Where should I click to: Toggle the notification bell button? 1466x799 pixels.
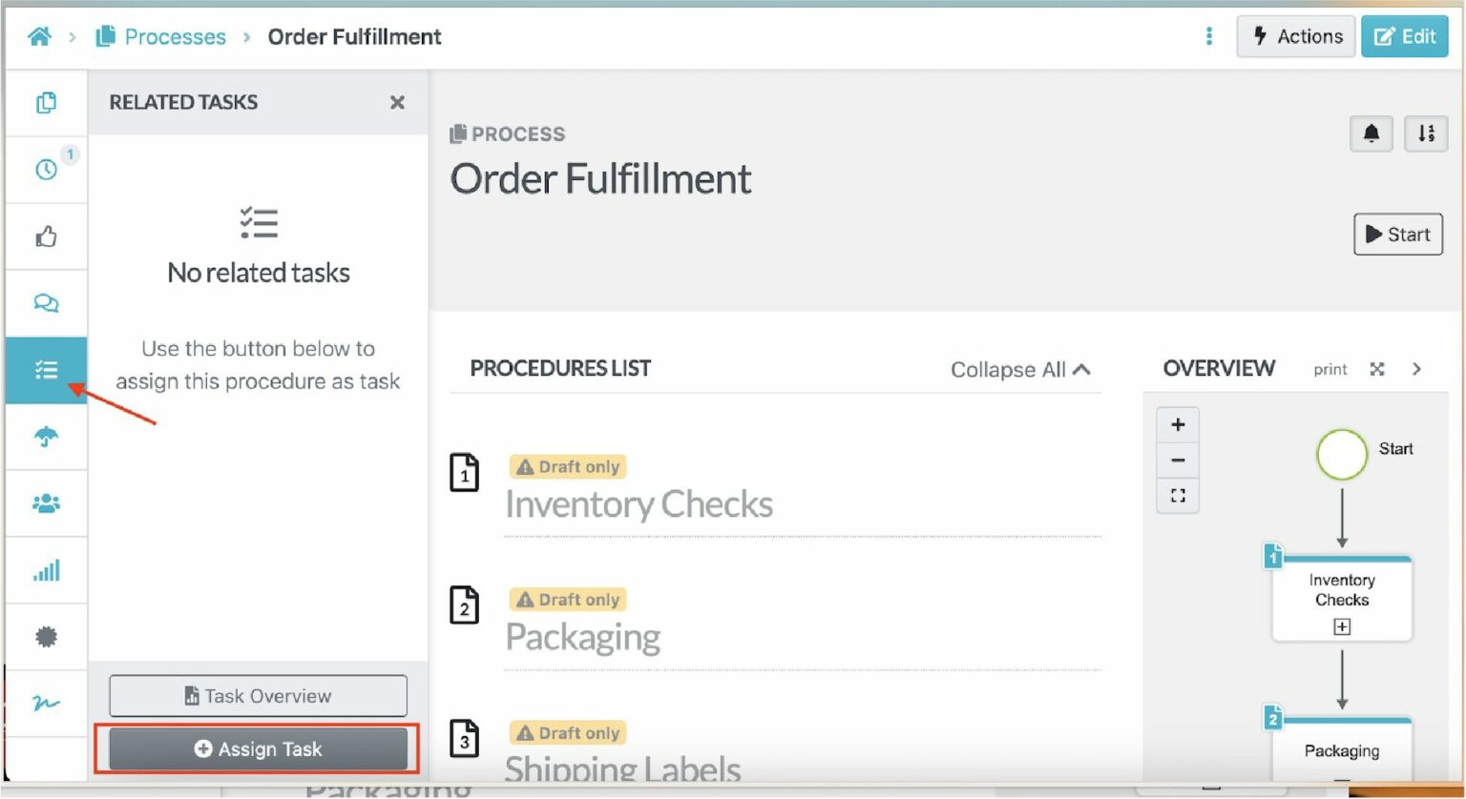(1372, 133)
